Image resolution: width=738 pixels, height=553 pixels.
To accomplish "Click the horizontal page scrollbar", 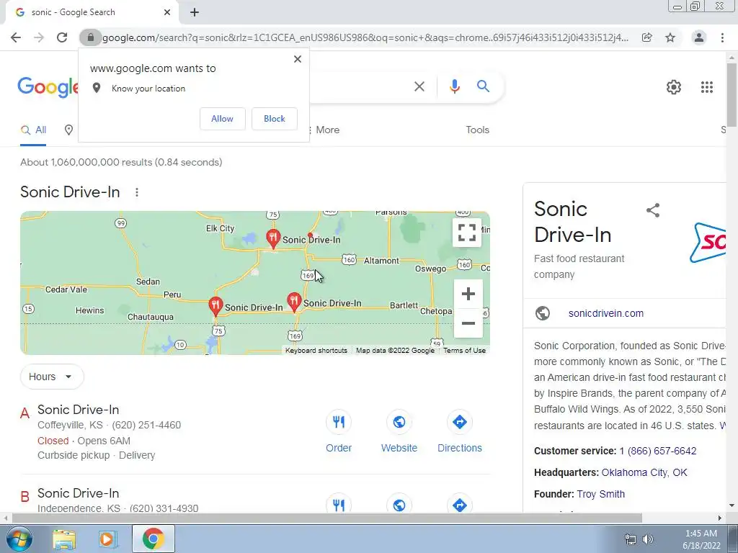I will coord(326,518).
